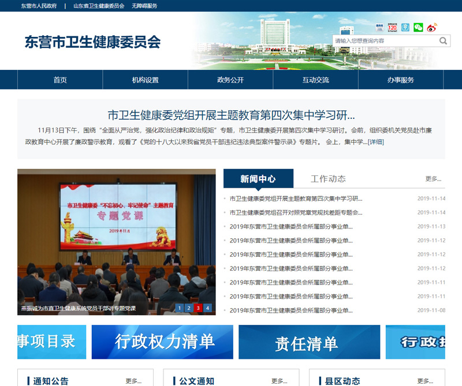This screenshot has height=386, width=462.
Task: Open the news item dated 2019-11-08
Action: pos(291,310)
